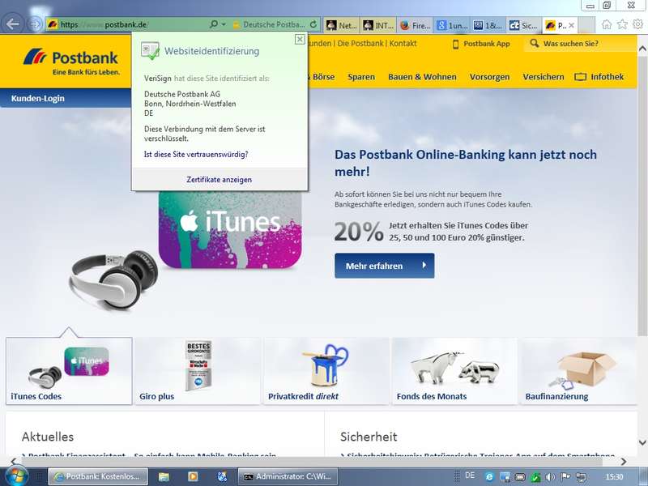The image size is (648, 486).
Task: Open the Bauen & Wohnen menu
Action: pyautogui.click(x=422, y=77)
